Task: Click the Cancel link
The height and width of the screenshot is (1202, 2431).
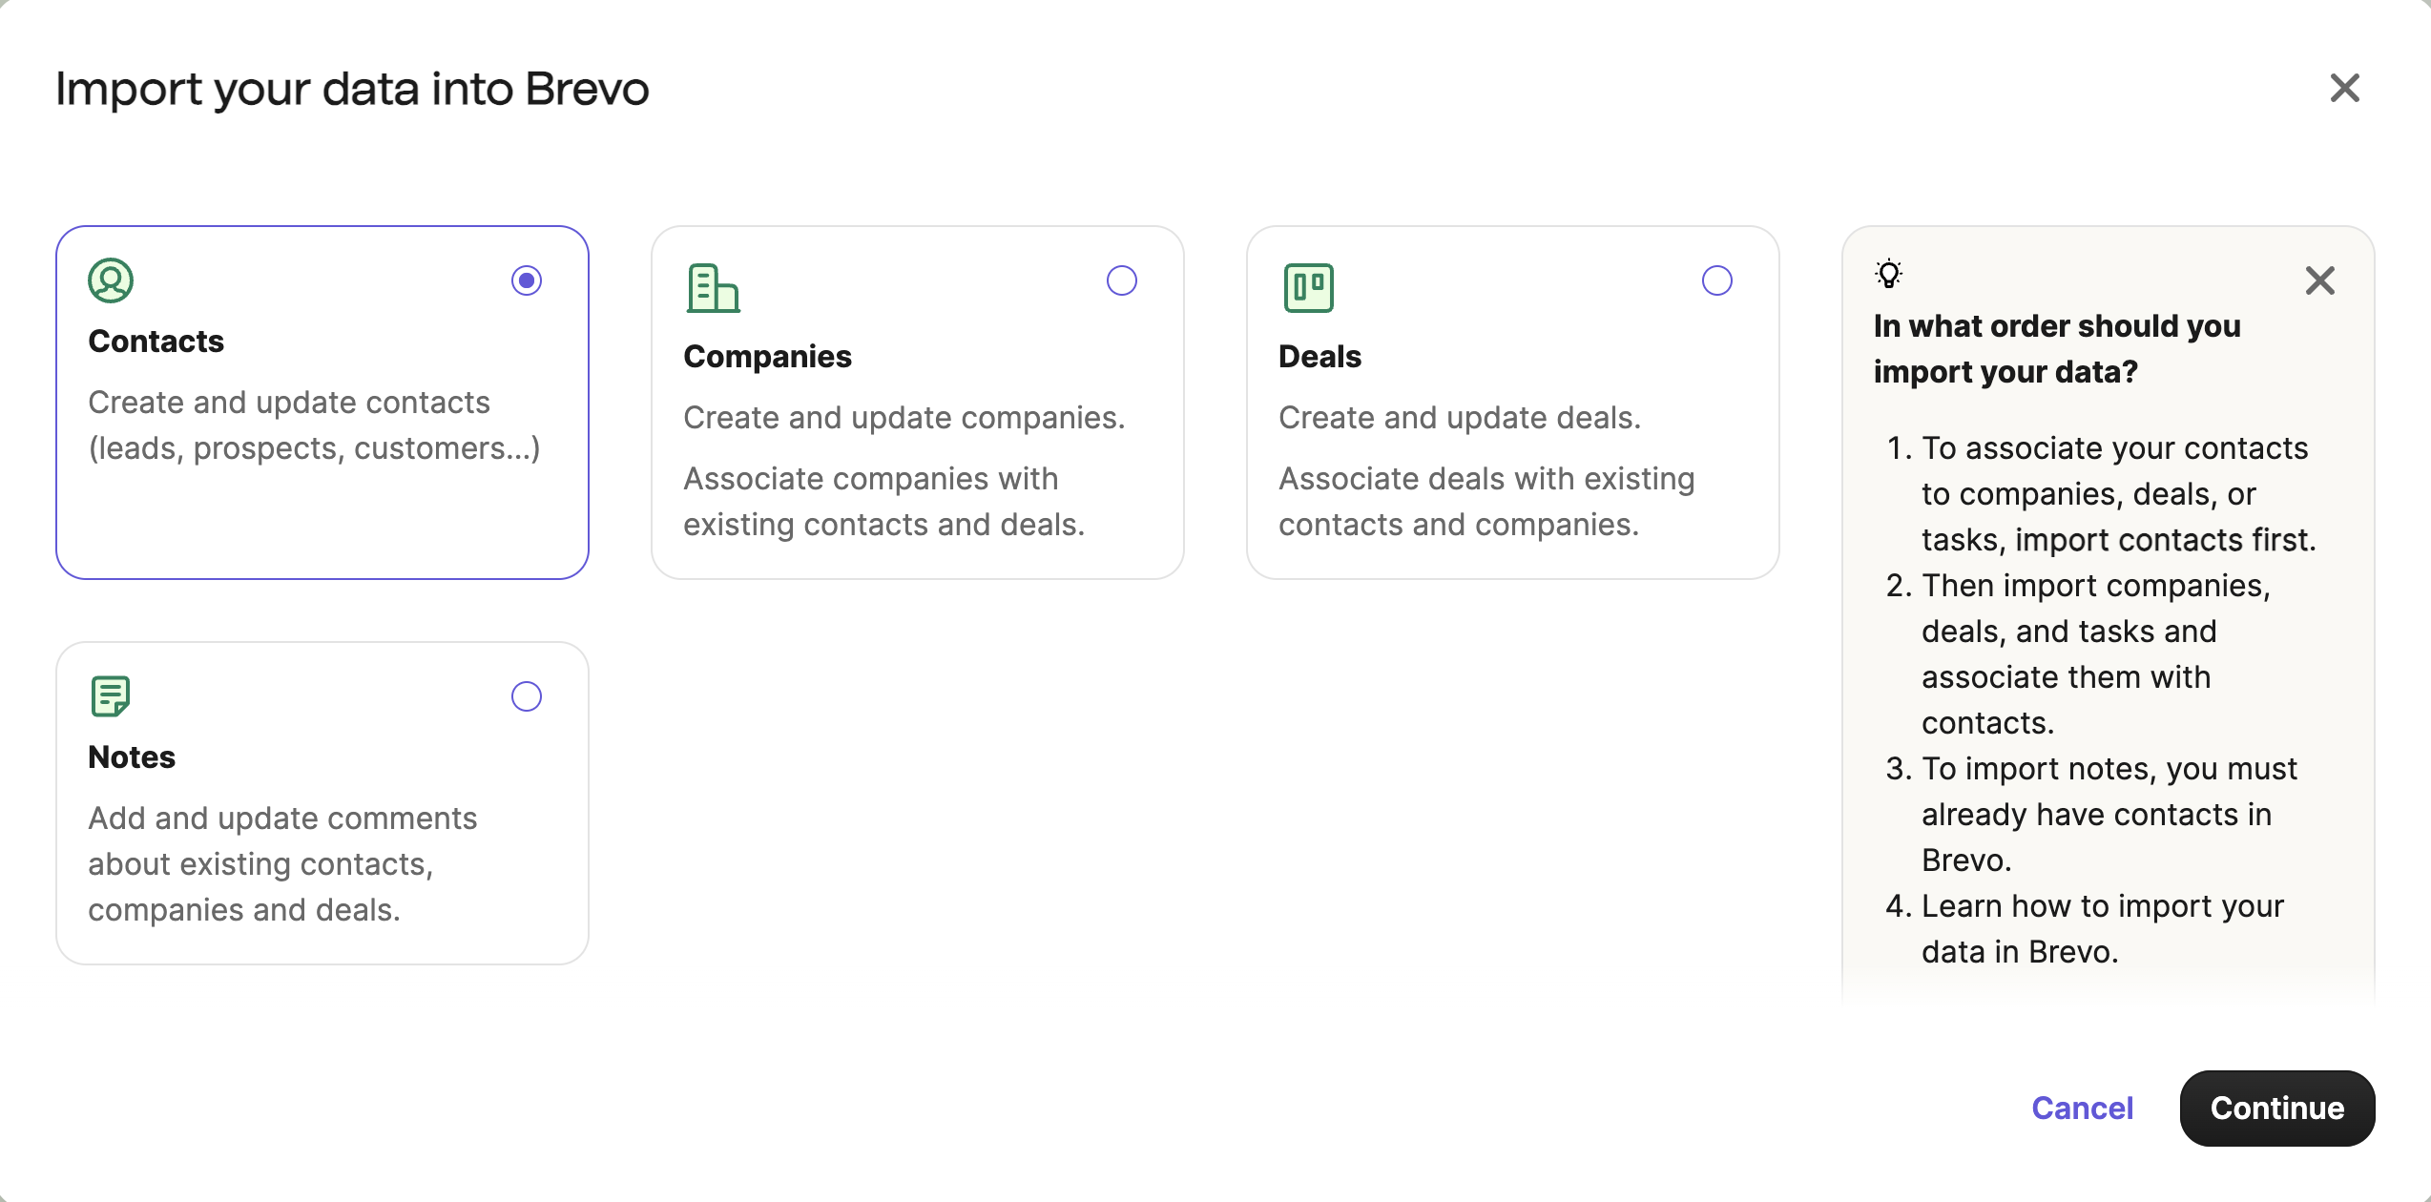Action: [2082, 1108]
